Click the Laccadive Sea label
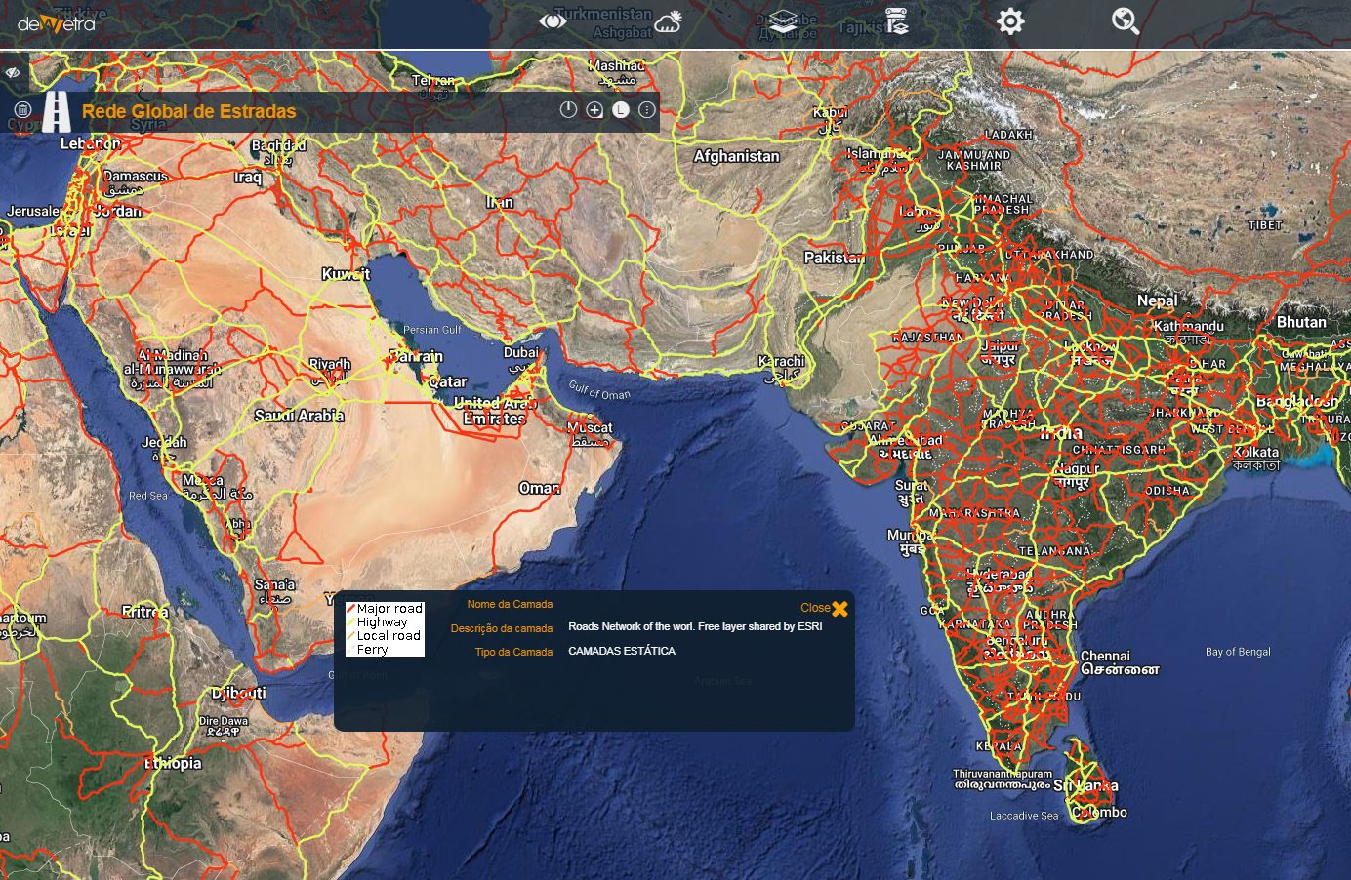 1024,816
